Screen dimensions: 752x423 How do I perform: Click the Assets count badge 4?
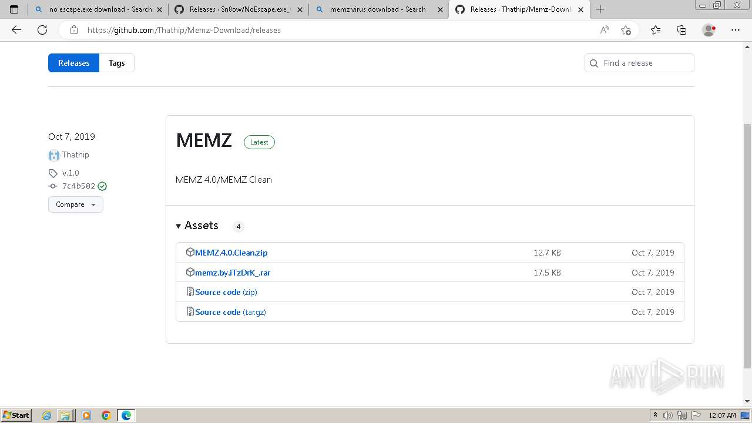pyautogui.click(x=238, y=226)
